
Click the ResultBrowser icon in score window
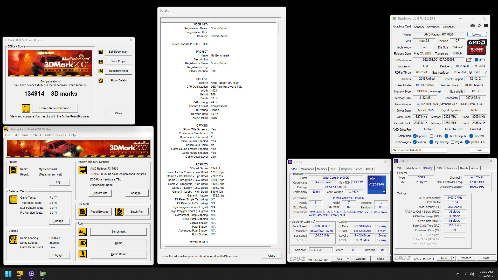click(101, 71)
